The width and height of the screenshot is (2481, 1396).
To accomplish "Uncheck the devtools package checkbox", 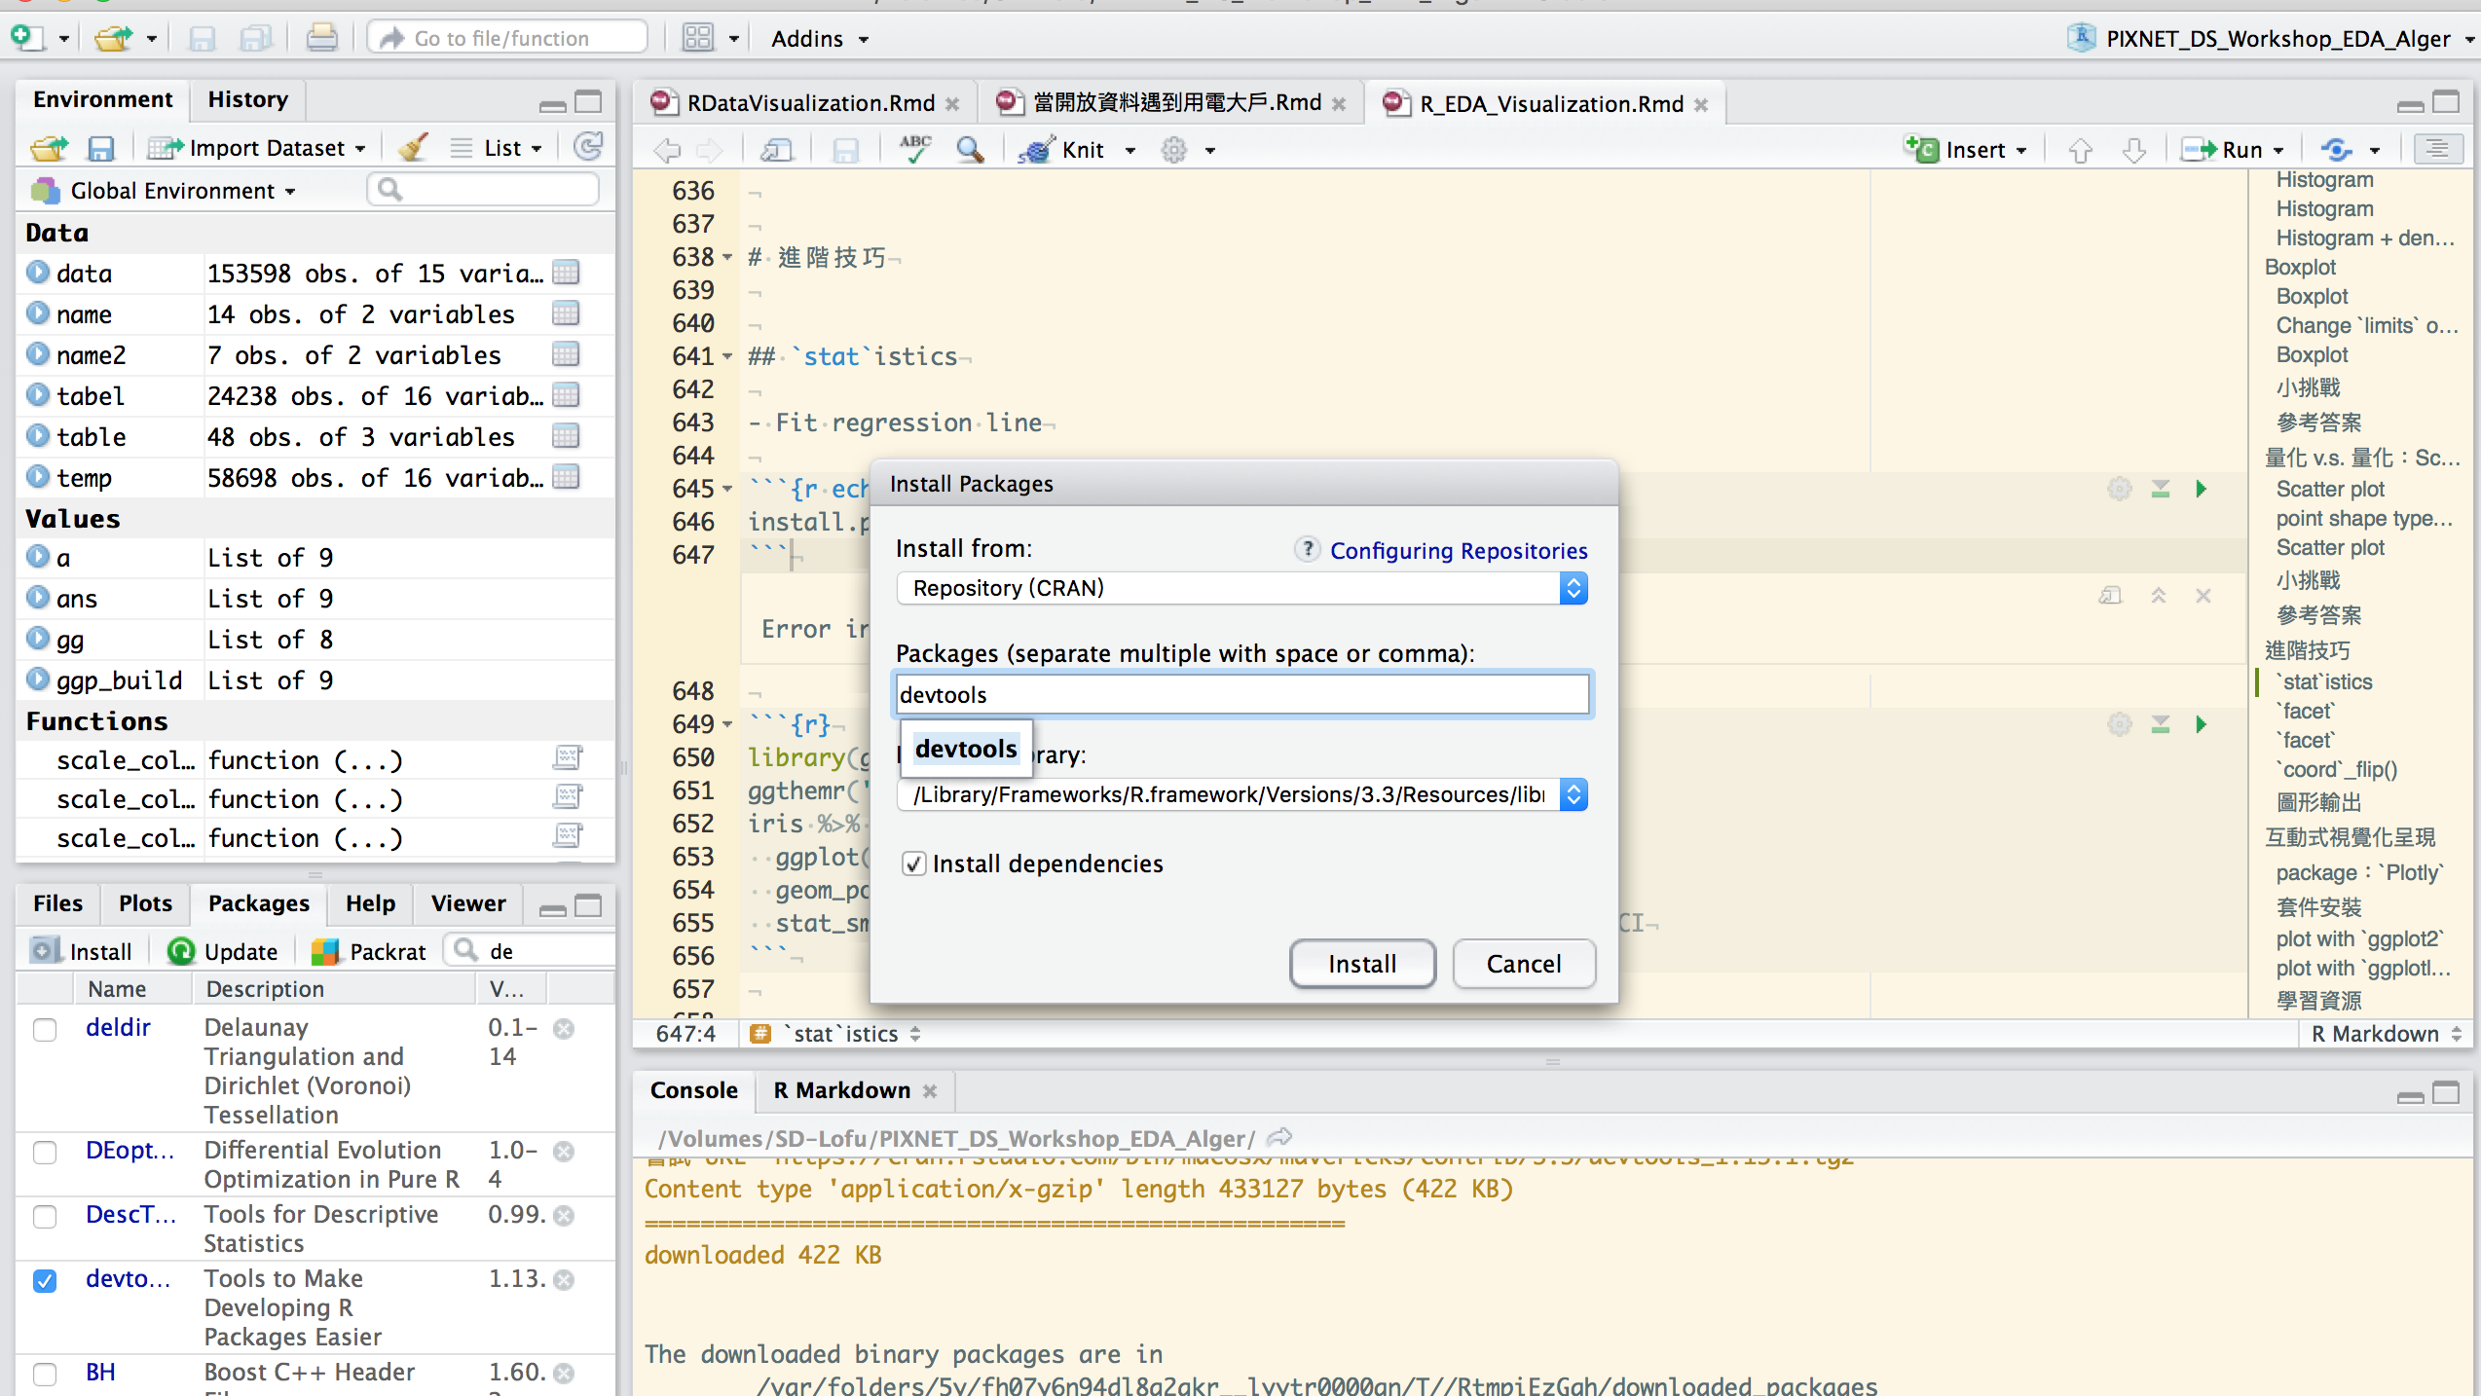I will [x=45, y=1280].
